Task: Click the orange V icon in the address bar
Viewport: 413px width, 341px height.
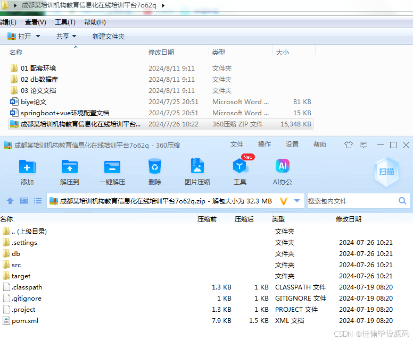Action: pos(284,201)
